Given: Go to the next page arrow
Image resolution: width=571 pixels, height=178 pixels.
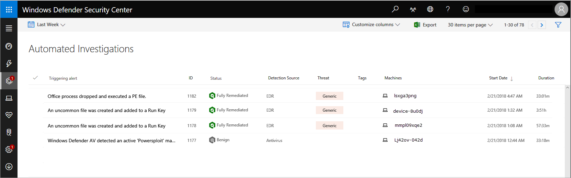Looking at the screenshot, I should [542, 25].
